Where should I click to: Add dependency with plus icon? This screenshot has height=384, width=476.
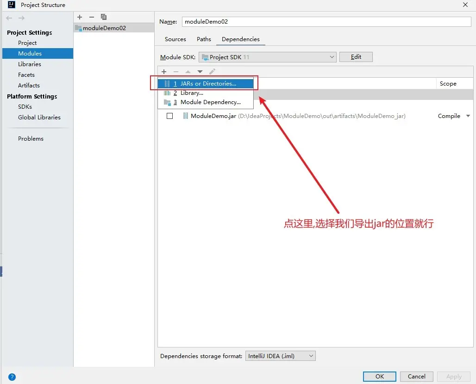click(x=164, y=72)
